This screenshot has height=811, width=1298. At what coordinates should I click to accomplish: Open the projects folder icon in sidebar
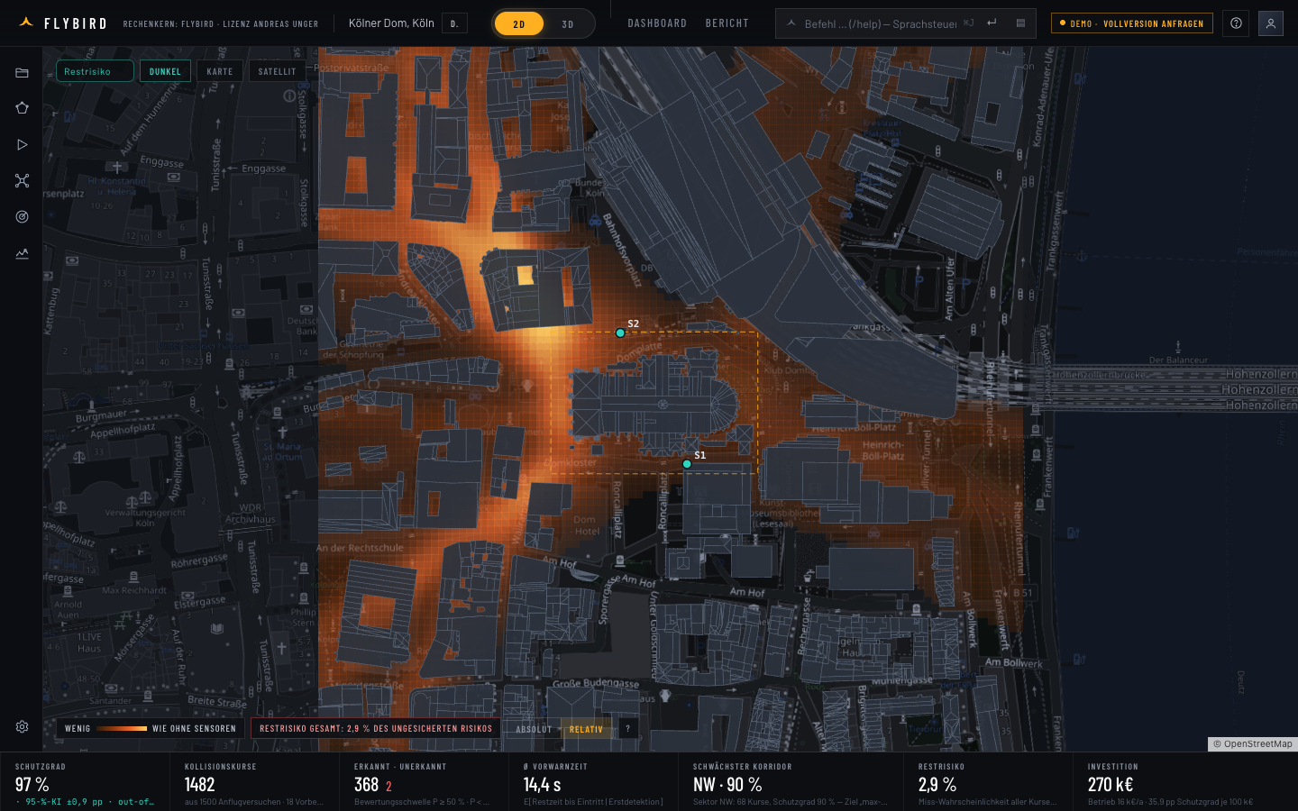tap(22, 72)
